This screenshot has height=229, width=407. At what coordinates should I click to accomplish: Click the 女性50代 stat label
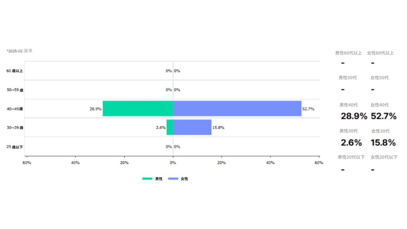[379, 78]
